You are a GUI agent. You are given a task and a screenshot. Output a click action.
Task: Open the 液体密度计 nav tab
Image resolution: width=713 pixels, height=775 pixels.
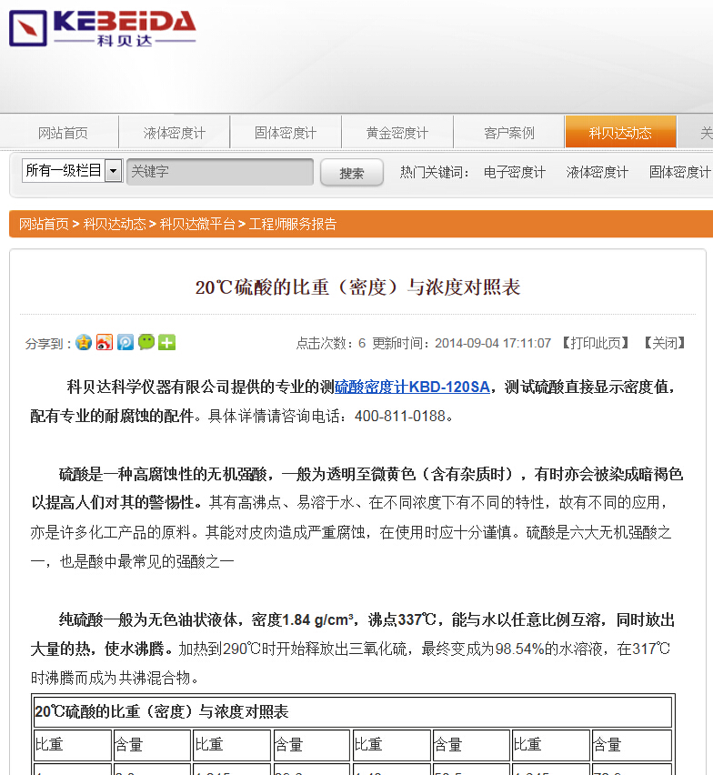coord(175,133)
